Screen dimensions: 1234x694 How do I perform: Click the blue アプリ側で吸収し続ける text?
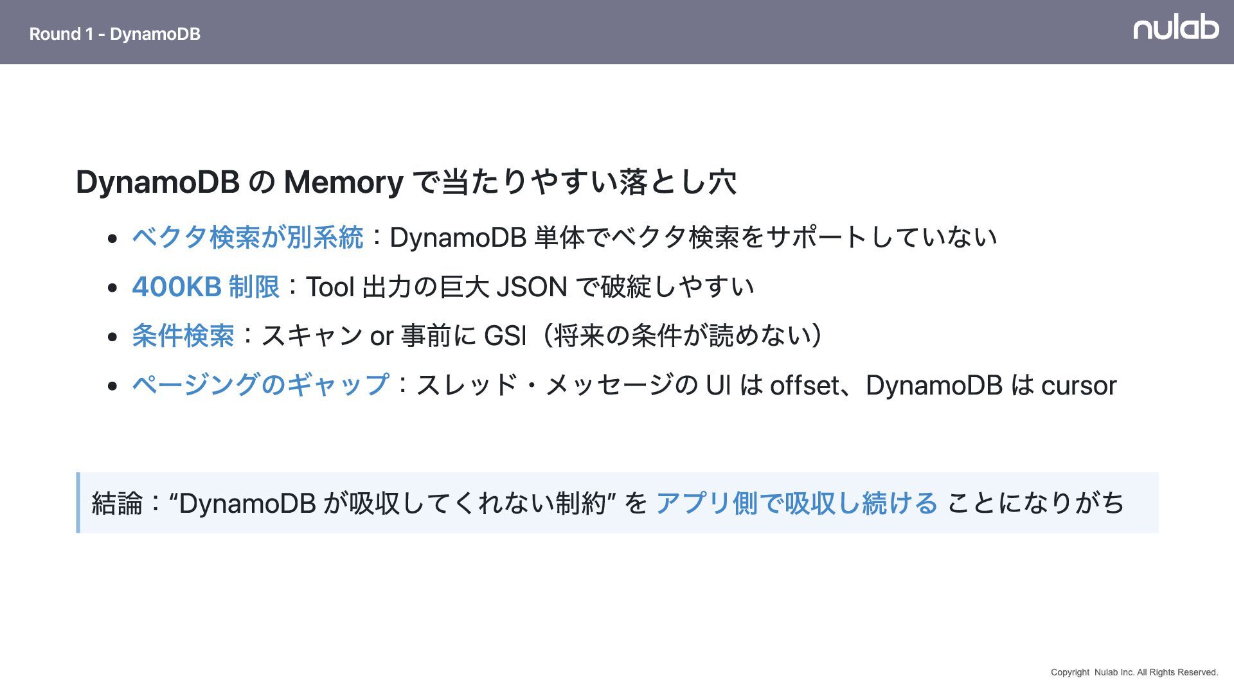(x=796, y=503)
